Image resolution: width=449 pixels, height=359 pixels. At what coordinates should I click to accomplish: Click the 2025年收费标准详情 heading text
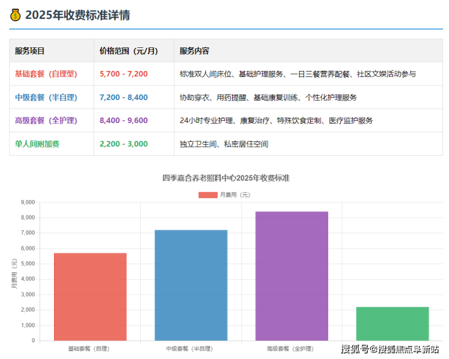pyautogui.click(x=77, y=15)
